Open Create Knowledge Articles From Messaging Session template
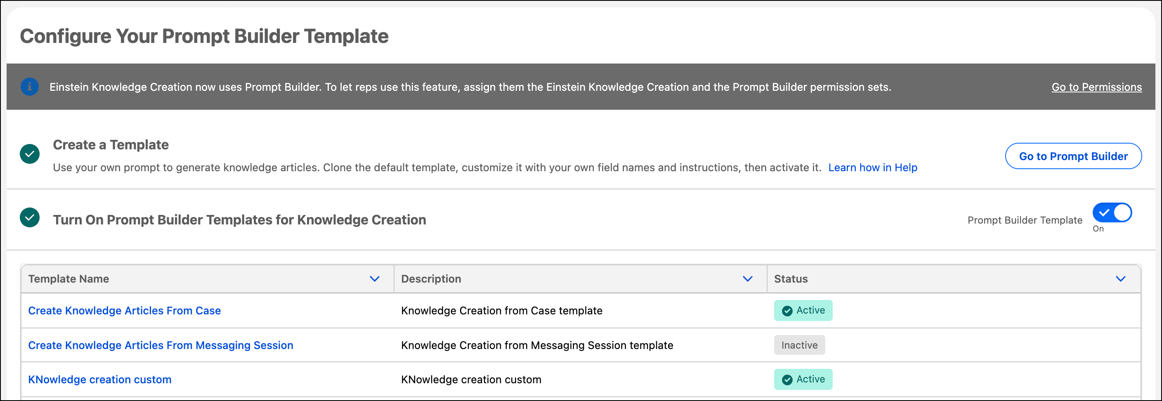 tap(161, 345)
